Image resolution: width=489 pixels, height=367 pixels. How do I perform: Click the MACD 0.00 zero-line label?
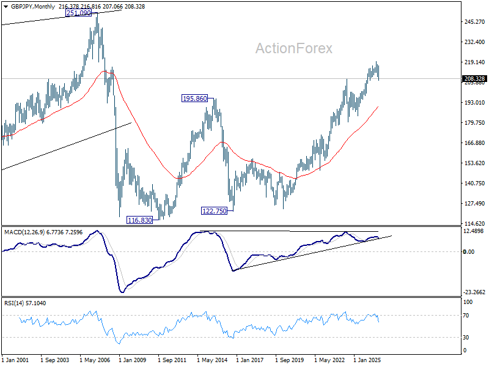469,251
